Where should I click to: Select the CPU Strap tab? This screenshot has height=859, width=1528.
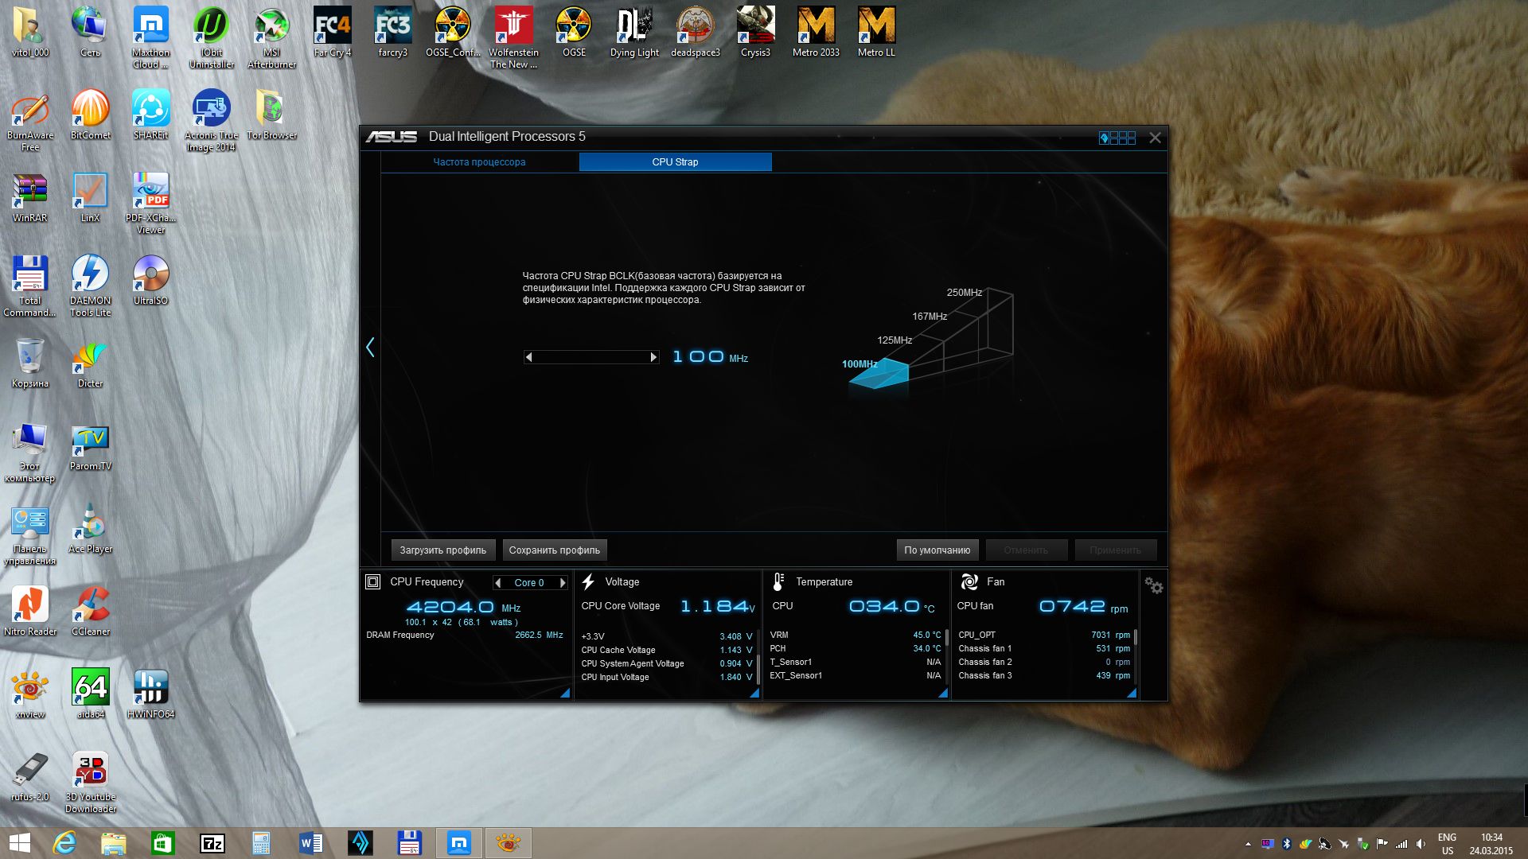pyautogui.click(x=675, y=161)
